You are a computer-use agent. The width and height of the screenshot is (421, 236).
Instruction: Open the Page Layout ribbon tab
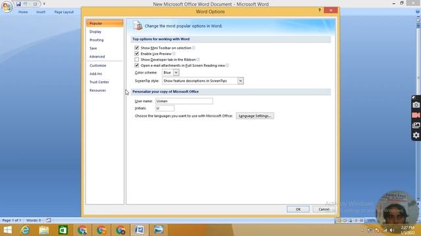64,12
